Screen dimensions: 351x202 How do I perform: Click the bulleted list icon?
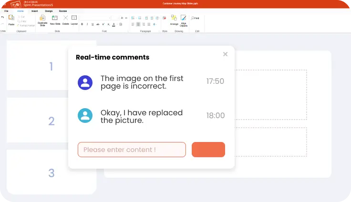pyautogui.click(x=133, y=18)
